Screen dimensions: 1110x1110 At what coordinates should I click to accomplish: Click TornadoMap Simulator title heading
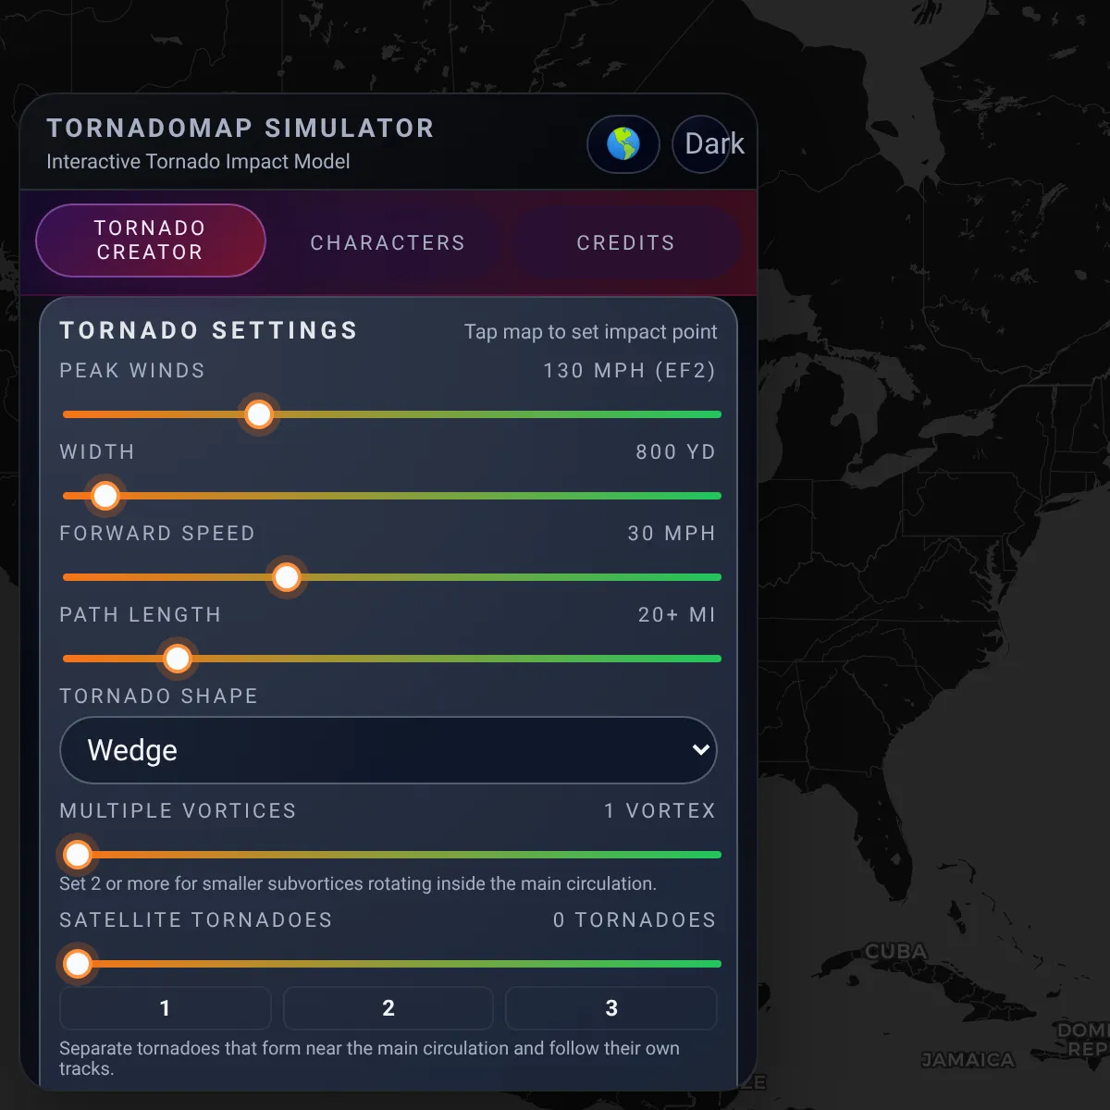point(240,129)
